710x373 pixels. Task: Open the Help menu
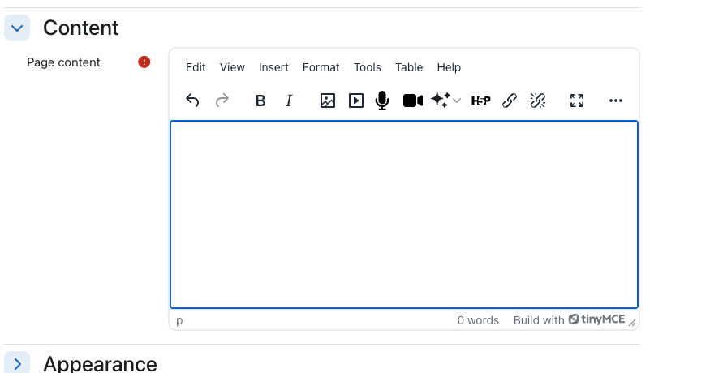(449, 67)
